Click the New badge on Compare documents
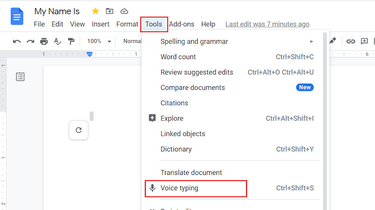The height and width of the screenshot is (210, 375). point(305,87)
